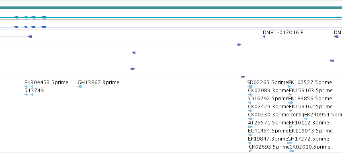Select the GH13867.3prime label

click(98, 83)
